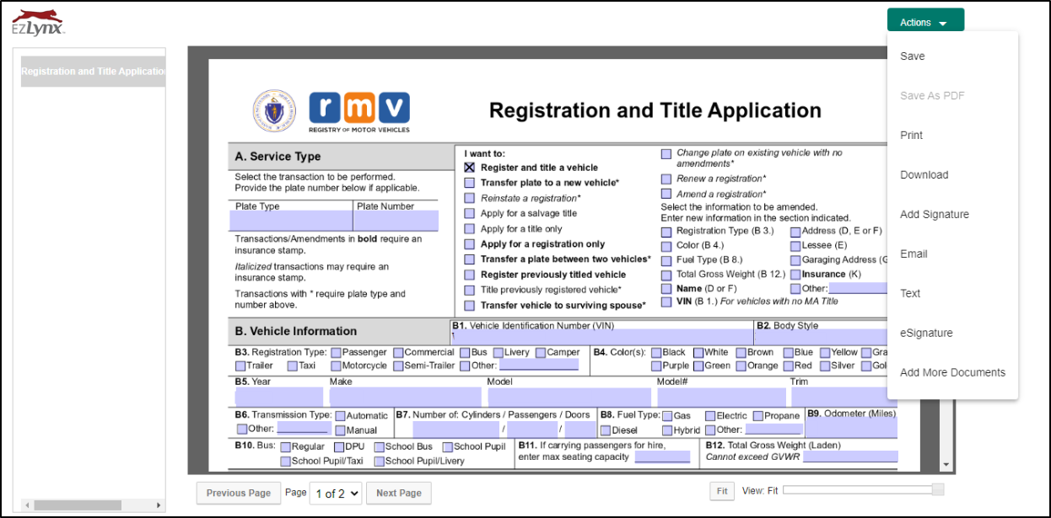Check Motorcycle registration type
Viewport: 1051px width, 518px height.
click(x=337, y=366)
